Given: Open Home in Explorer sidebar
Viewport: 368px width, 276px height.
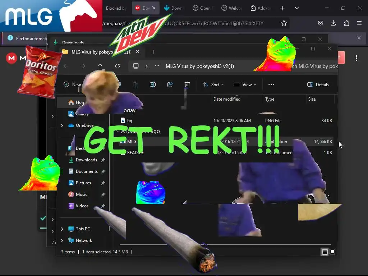Looking at the screenshot, I should 77,102.
